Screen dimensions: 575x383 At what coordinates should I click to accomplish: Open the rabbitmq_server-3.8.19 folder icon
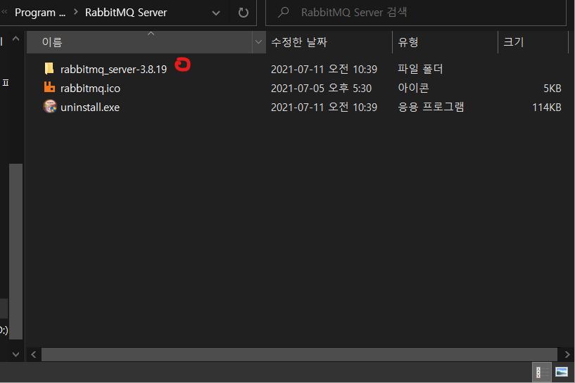coord(49,68)
